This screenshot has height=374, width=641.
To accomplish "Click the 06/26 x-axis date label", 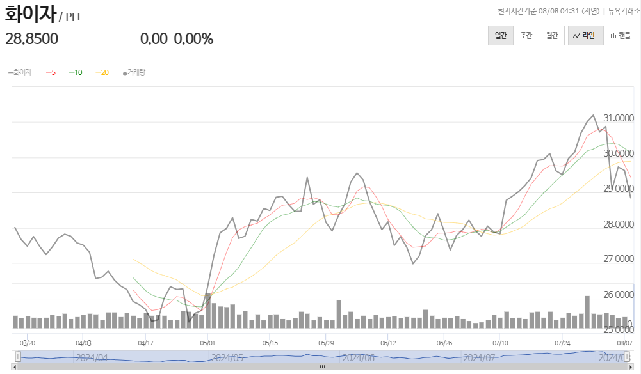I will 444,343.
